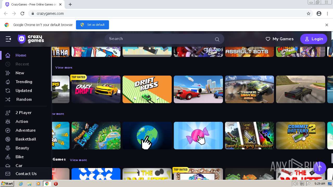The height and width of the screenshot is (187, 333).
Task: Open the planet Earth clicker thumbnail
Action: pyautogui.click(x=147, y=136)
